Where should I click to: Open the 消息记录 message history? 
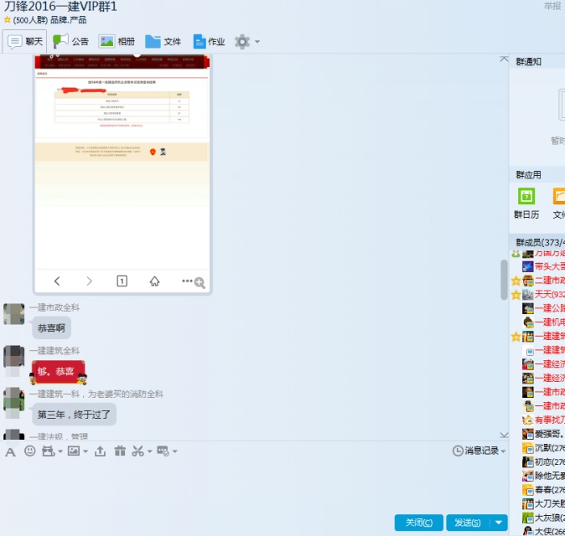[x=476, y=451]
